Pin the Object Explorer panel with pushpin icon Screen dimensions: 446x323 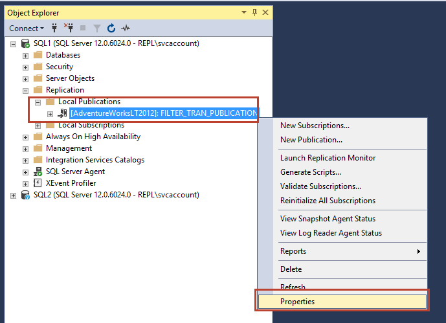click(x=255, y=12)
